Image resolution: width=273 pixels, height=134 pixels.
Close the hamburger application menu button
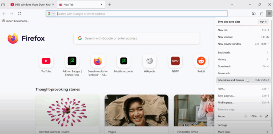point(269,14)
